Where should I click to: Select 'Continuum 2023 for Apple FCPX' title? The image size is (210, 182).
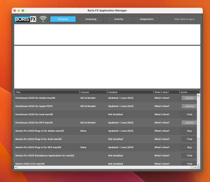coord(34,106)
